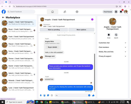Viewport: 131px width, 104px height.
Task: Mute the conversation with bell icon
Action: pos(109,35)
